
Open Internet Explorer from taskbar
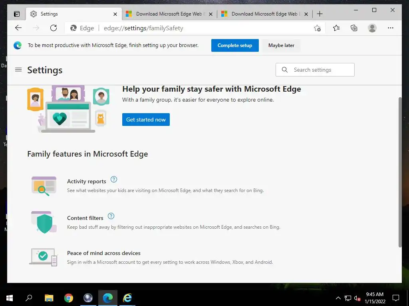pos(127,298)
